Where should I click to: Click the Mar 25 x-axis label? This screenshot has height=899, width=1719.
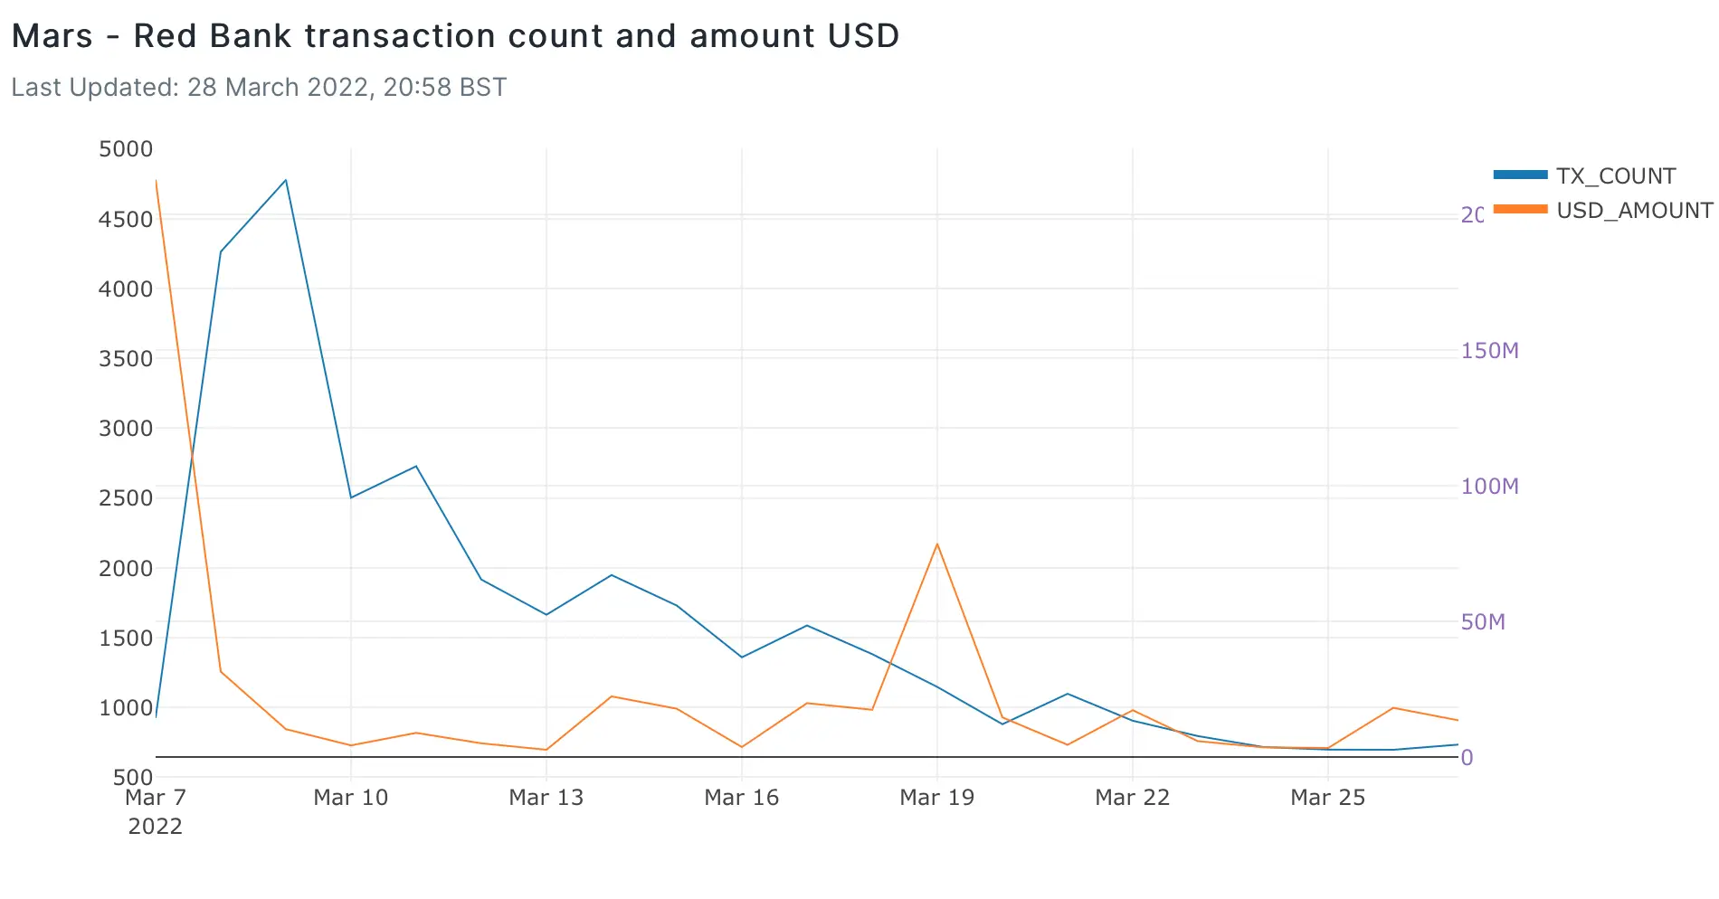(x=1327, y=798)
